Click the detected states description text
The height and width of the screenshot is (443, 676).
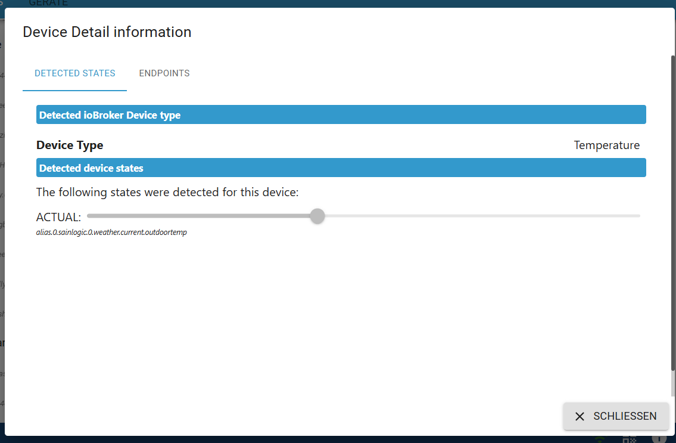(167, 192)
